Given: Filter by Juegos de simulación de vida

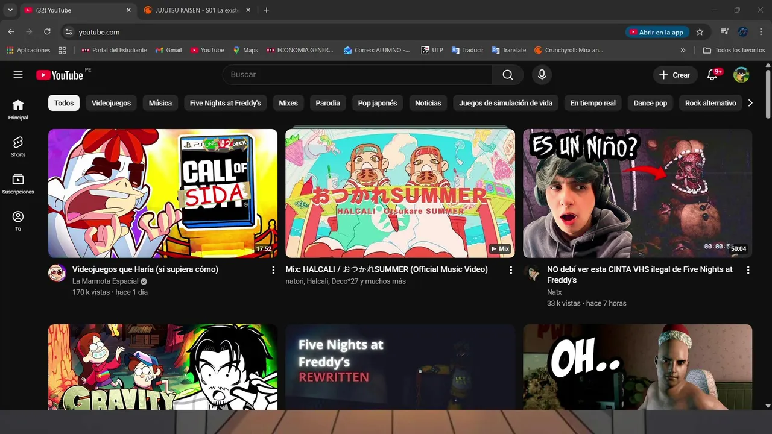Looking at the screenshot, I should 506,103.
